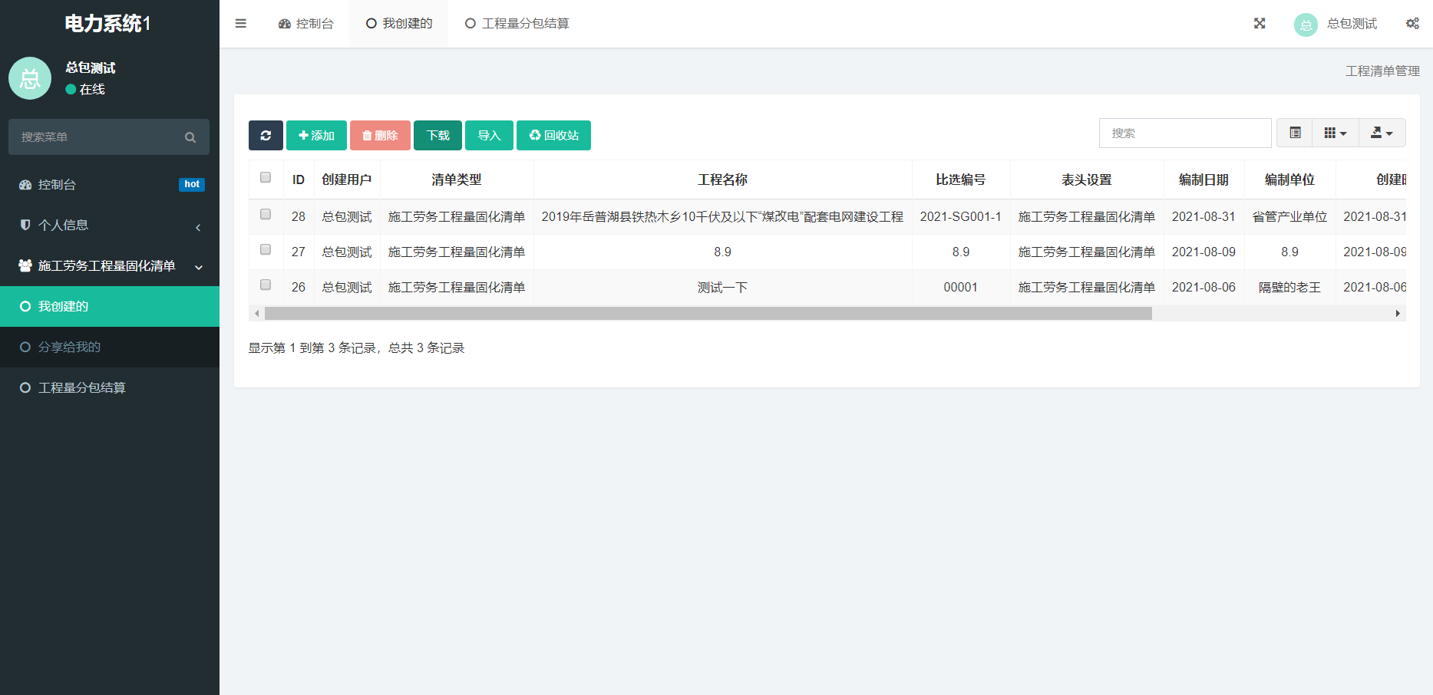Click the 删除 button
This screenshot has height=695, width=1433.
coord(380,135)
